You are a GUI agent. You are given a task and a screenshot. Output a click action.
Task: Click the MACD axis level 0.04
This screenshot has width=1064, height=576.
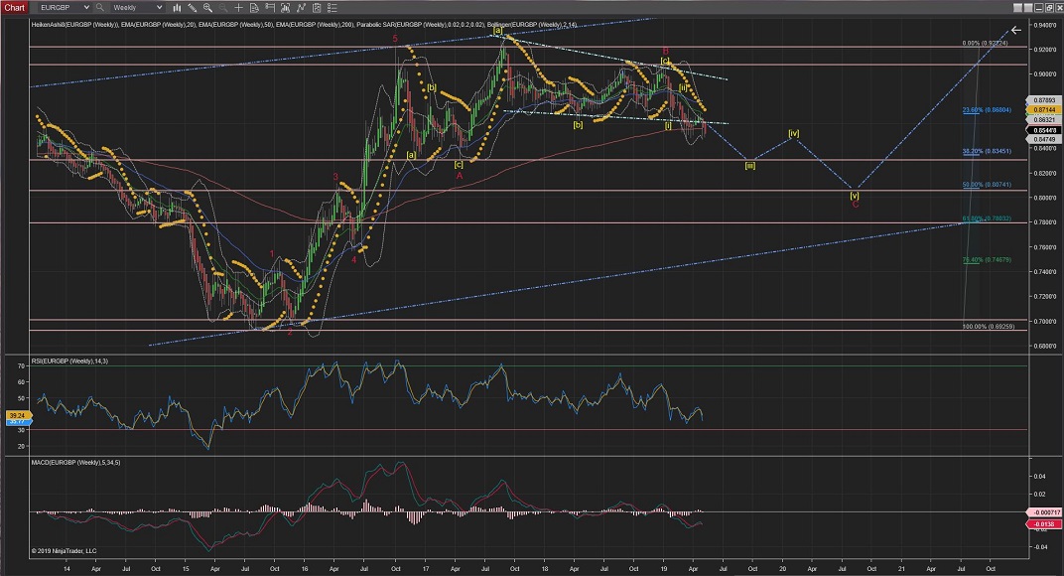pos(1040,476)
